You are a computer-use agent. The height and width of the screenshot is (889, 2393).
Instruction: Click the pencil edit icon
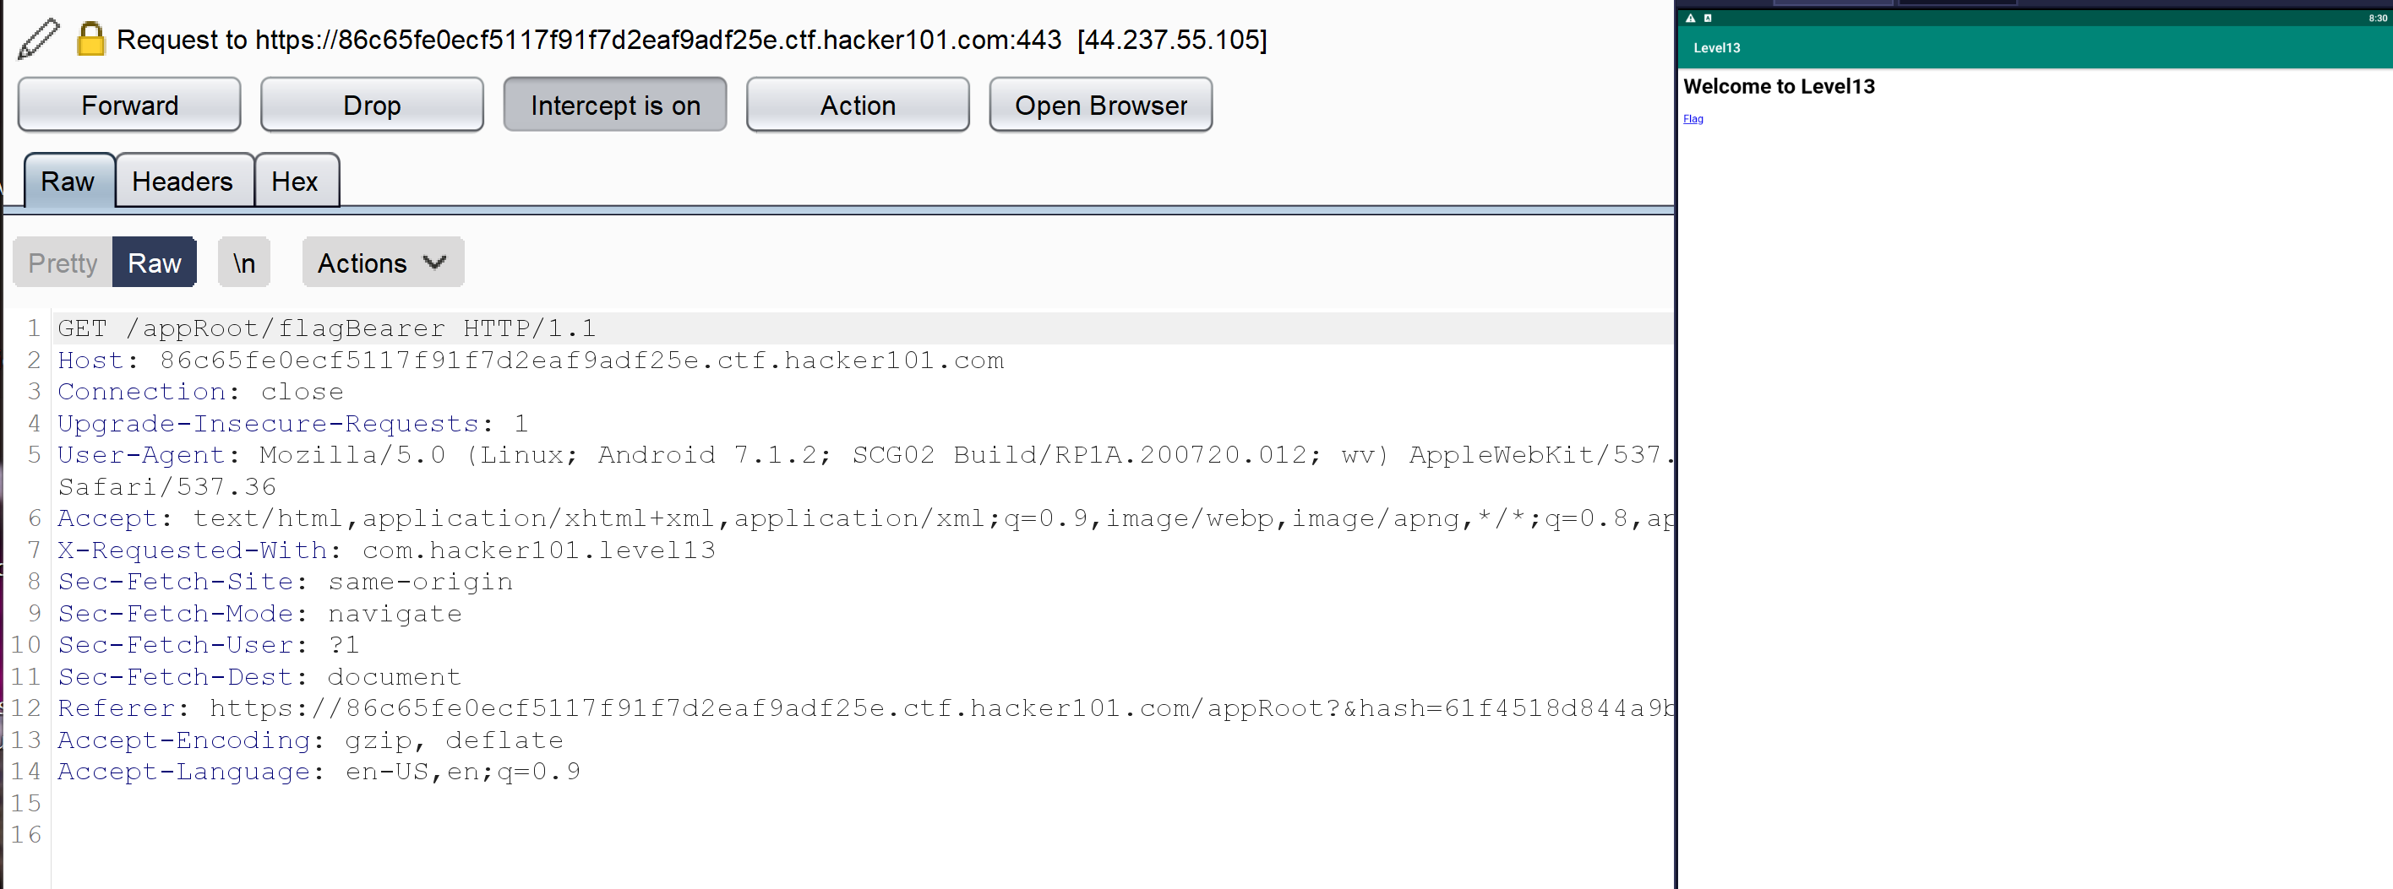pyautogui.click(x=38, y=39)
